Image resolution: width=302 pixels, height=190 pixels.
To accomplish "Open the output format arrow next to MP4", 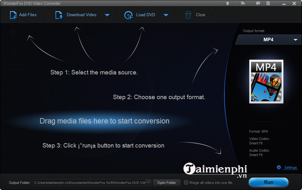I will pos(295,40).
